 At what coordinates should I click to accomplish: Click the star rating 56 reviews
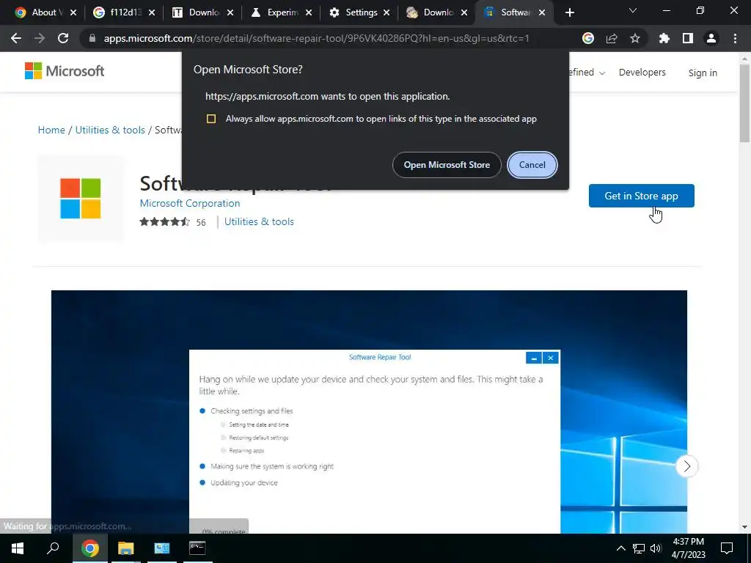(x=172, y=222)
